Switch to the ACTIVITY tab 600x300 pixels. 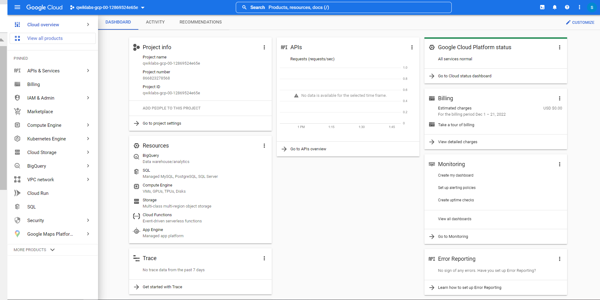(x=155, y=22)
